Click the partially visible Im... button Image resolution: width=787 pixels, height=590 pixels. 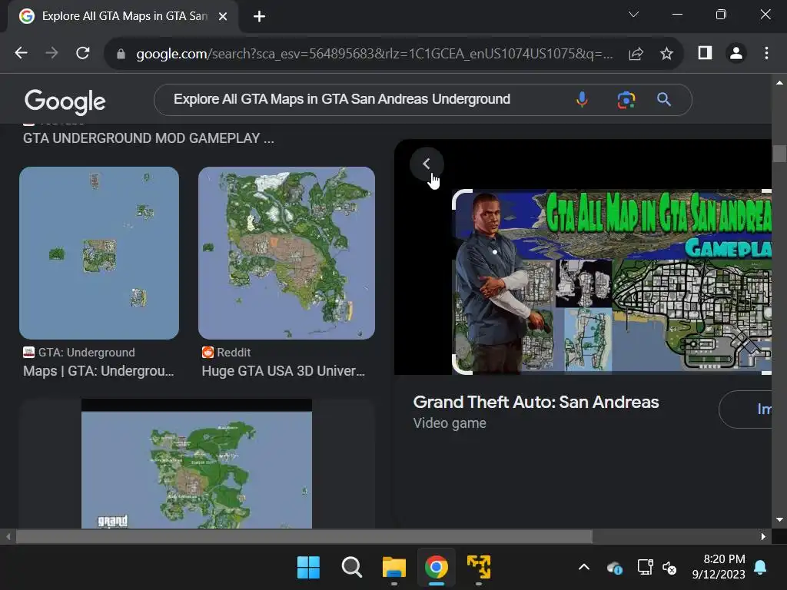(x=745, y=409)
